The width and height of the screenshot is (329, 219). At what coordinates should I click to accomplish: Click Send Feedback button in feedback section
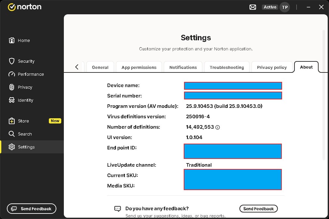(258, 209)
